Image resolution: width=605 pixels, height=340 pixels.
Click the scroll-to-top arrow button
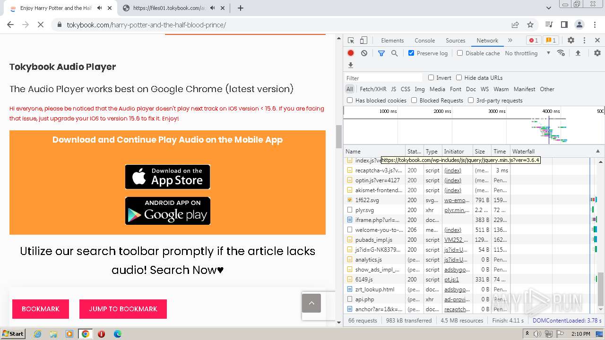click(x=311, y=303)
